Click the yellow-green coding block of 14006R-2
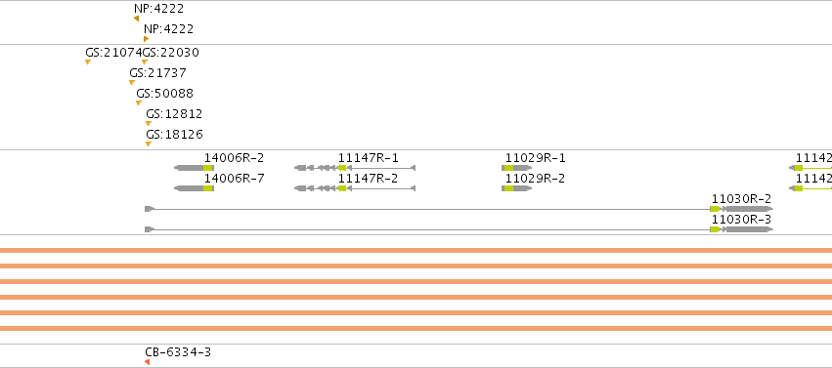 point(208,168)
